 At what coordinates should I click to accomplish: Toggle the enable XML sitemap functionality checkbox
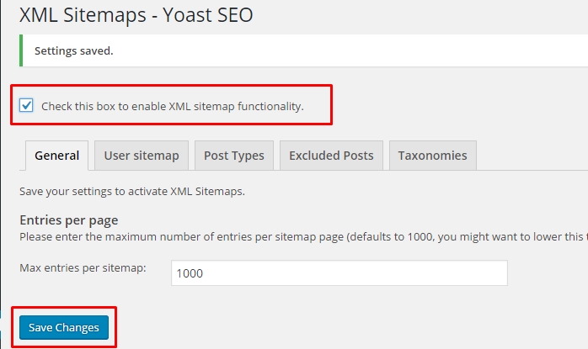coord(26,105)
